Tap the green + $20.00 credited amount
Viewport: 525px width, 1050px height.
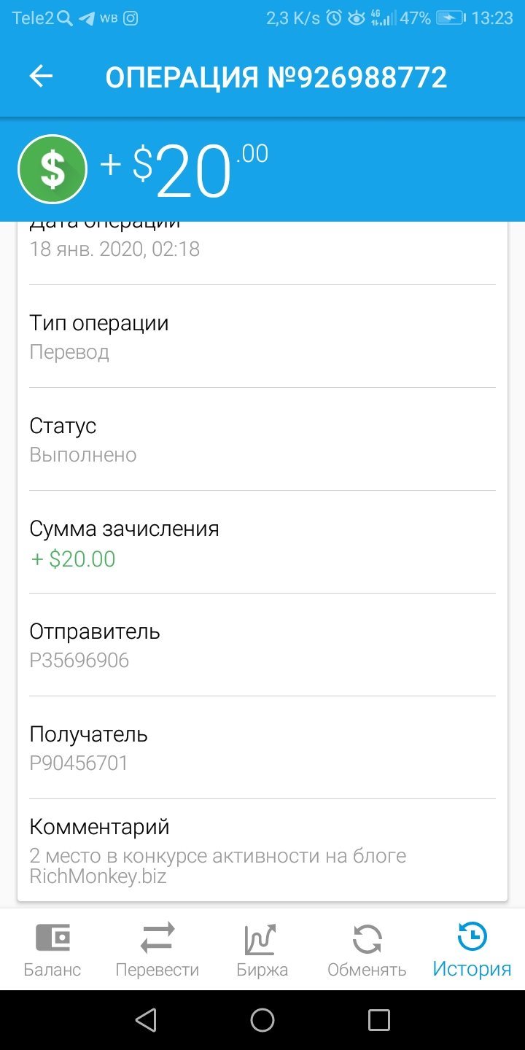(x=73, y=559)
